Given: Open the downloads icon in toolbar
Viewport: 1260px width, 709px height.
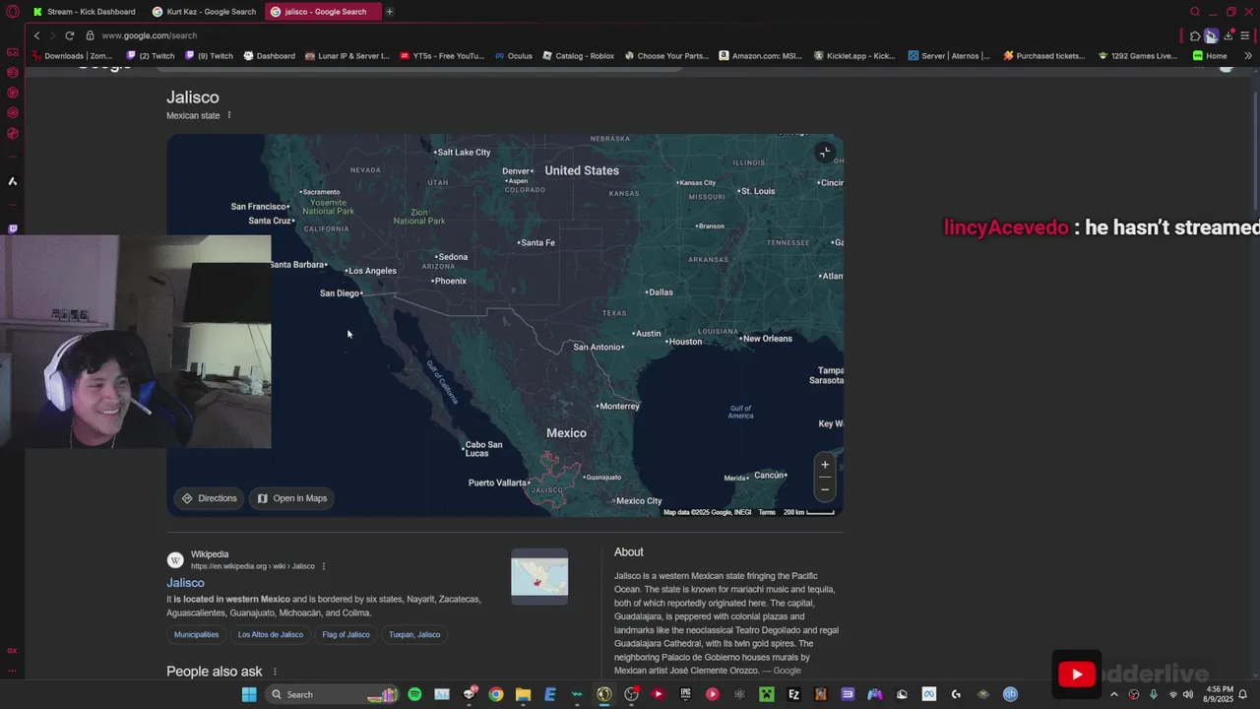Looking at the screenshot, I should coord(1228,36).
